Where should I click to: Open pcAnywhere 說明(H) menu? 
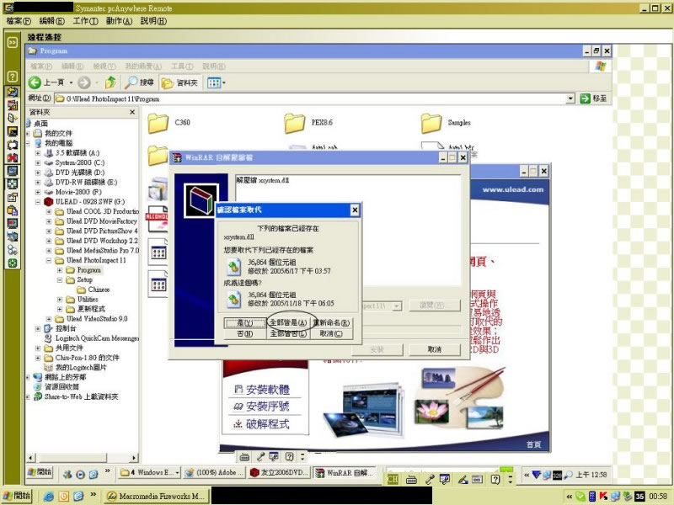click(153, 20)
